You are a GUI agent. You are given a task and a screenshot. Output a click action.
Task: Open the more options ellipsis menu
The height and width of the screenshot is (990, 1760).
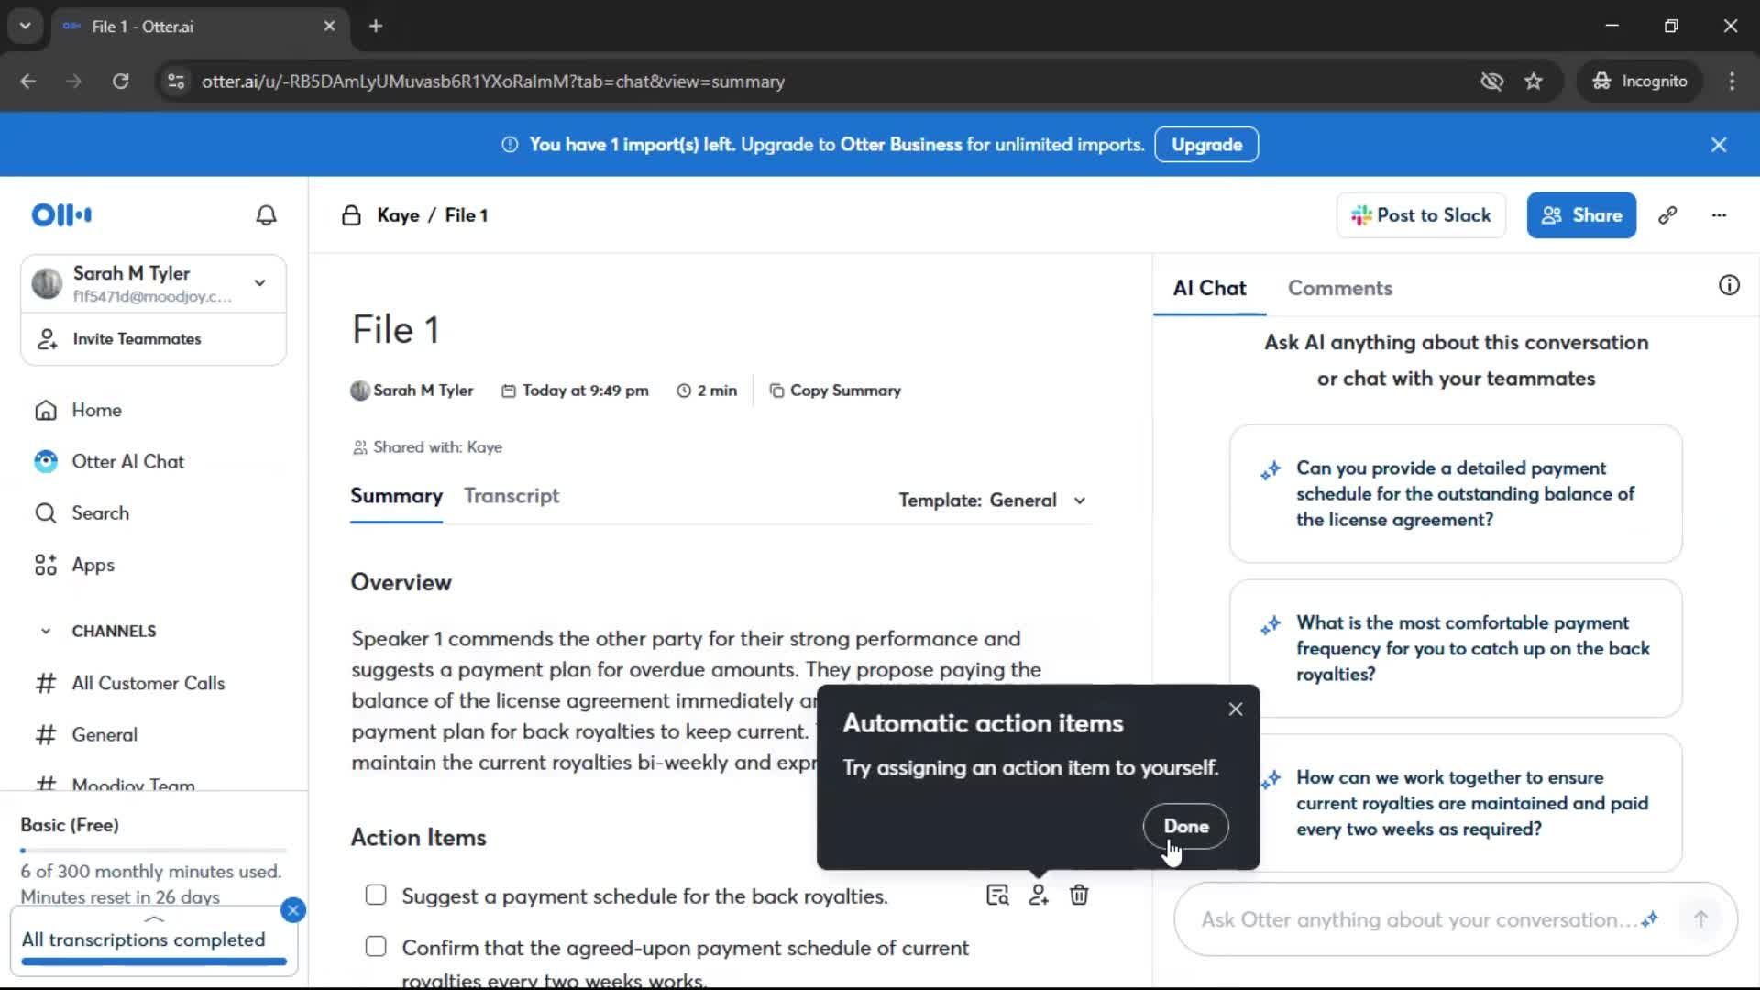point(1719,215)
